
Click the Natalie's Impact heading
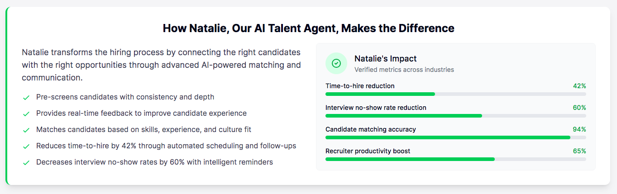(385, 58)
